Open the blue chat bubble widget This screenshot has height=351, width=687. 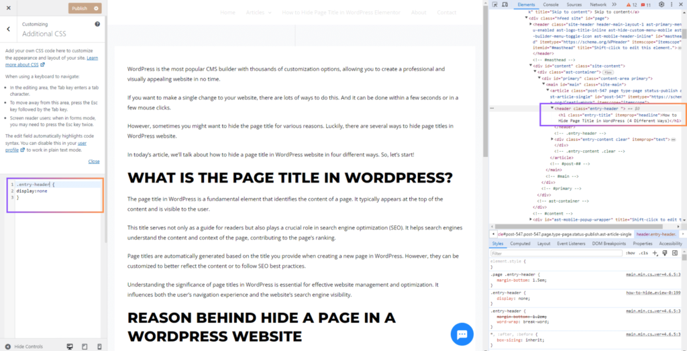click(x=462, y=334)
